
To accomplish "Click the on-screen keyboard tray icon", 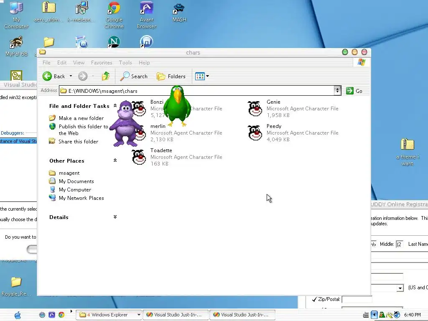I will 366,315.
